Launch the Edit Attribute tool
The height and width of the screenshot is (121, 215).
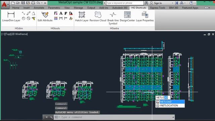click(45, 17)
